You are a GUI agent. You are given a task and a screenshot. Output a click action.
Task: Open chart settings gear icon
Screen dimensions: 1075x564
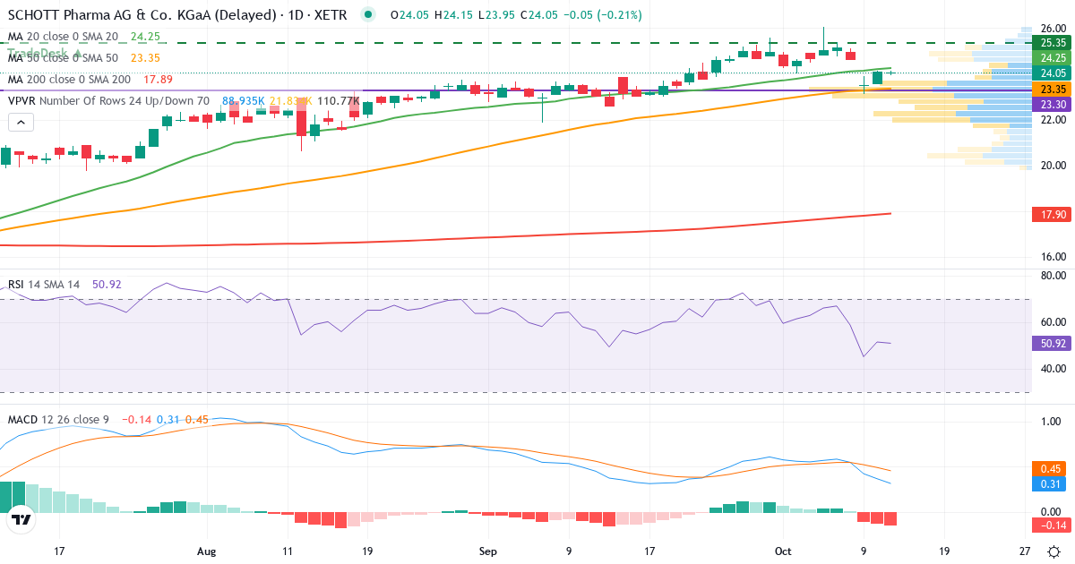tap(1054, 551)
